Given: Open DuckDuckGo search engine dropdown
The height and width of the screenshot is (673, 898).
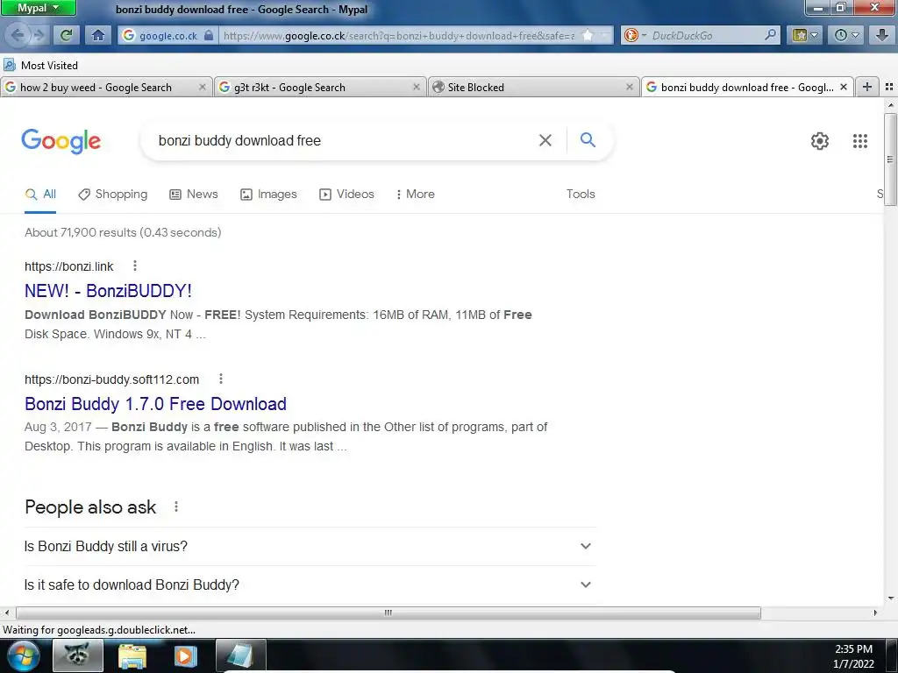Looking at the screenshot, I should pyautogui.click(x=635, y=35).
